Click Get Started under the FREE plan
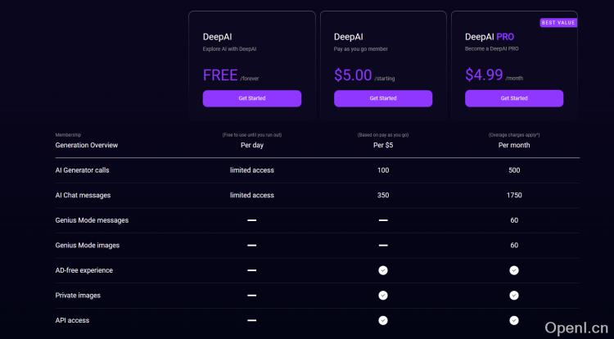This screenshot has width=614, height=339. (x=252, y=98)
